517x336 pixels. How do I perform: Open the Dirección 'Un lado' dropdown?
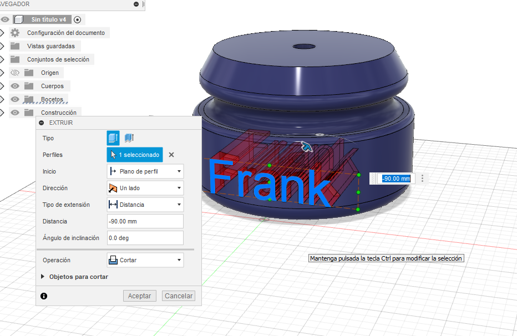(x=145, y=188)
